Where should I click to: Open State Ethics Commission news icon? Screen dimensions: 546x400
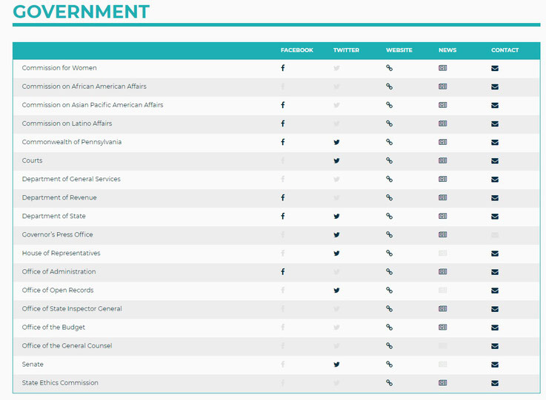click(442, 382)
